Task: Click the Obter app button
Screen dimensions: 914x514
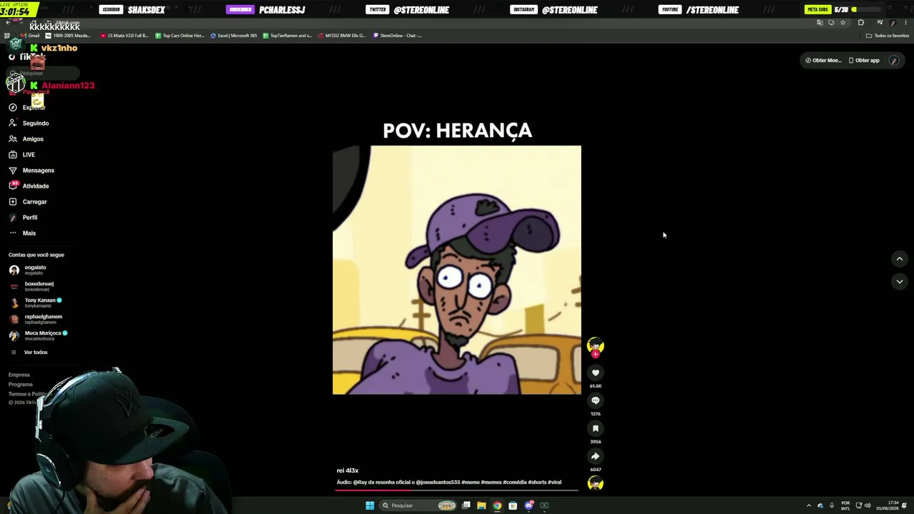Action: pyautogui.click(x=864, y=61)
